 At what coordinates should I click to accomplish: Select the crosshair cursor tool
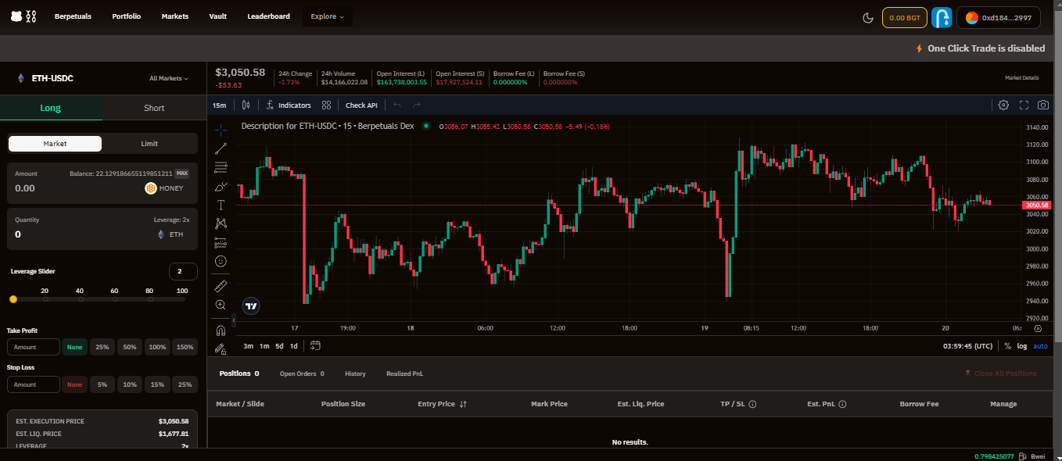(x=221, y=130)
